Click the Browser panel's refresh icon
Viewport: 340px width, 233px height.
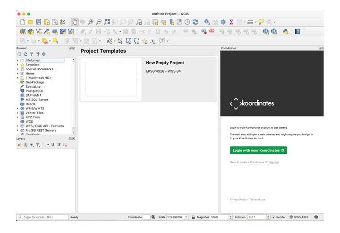tap(25, 54)
